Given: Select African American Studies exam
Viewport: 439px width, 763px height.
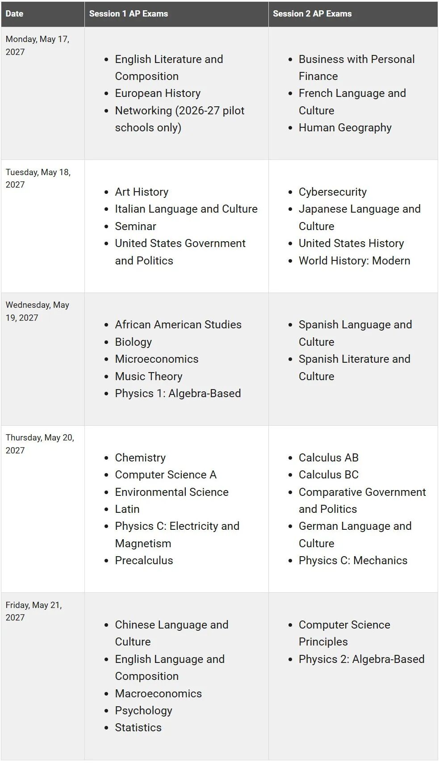Looking at the screenshot, I should coord(178,324).
